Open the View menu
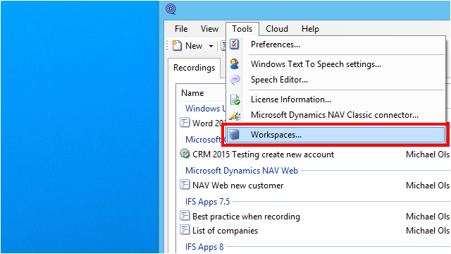The width and height of the screenshot is (451, 254). (209, 29)
